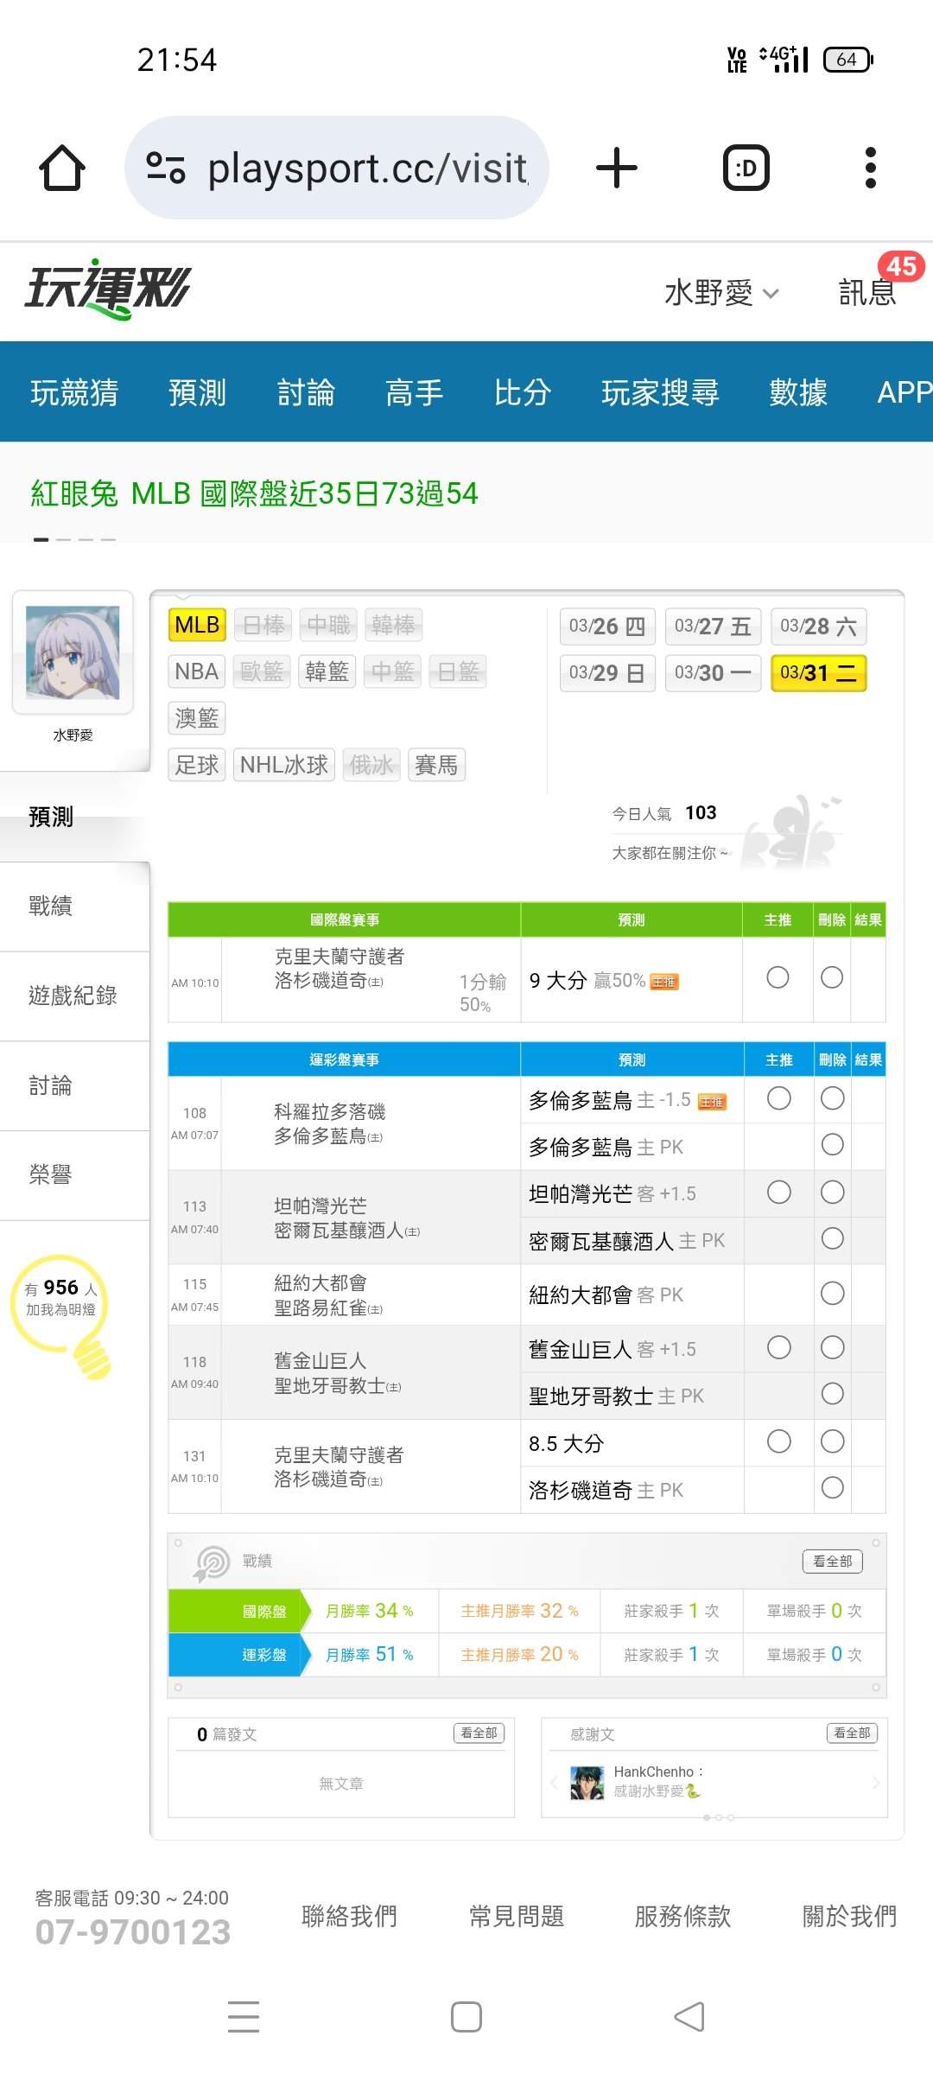The image size is (933, 2074).
Task: Expand the 水野愛 account dropdown
Action: click(x=721, y=293)
